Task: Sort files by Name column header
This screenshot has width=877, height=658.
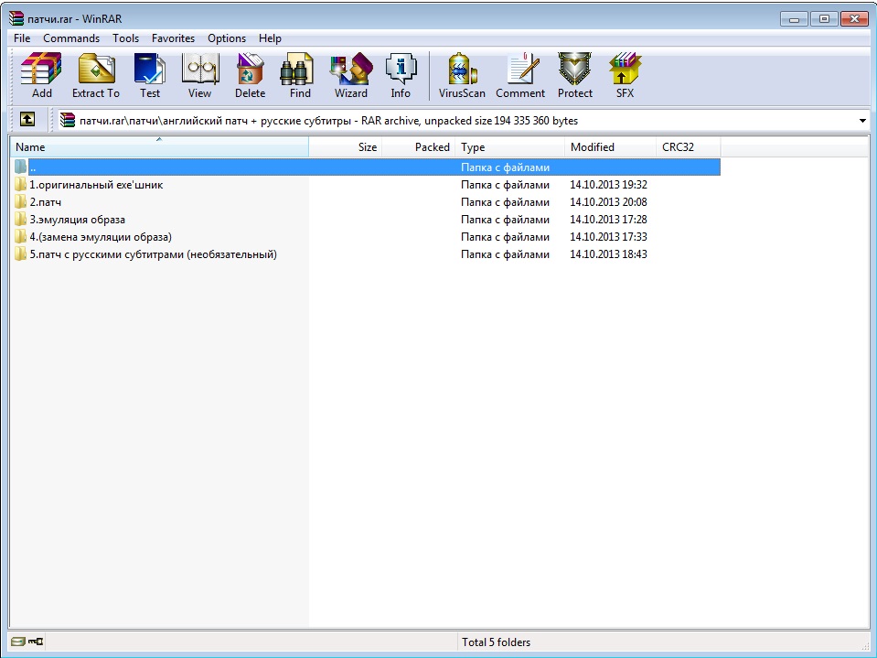Action: pyautogui.click(x=158, y=147)
